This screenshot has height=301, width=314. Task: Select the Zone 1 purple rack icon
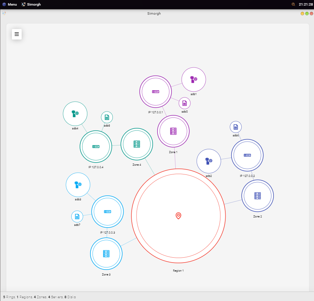(x=173, y=131)
